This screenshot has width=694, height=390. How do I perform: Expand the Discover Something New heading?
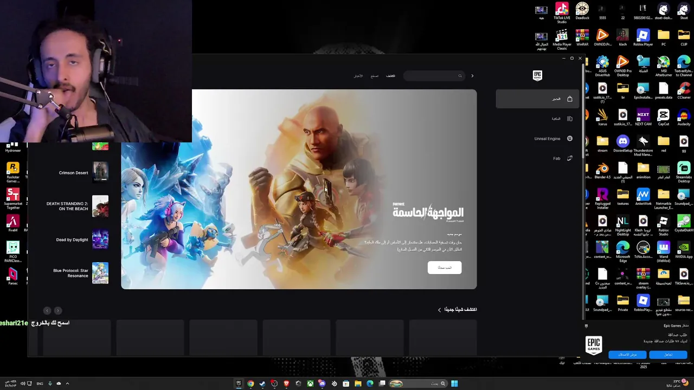pyautogui.click(x=457, y=309)
